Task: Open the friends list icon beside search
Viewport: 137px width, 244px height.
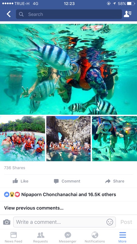Action: tap(128, 14)
